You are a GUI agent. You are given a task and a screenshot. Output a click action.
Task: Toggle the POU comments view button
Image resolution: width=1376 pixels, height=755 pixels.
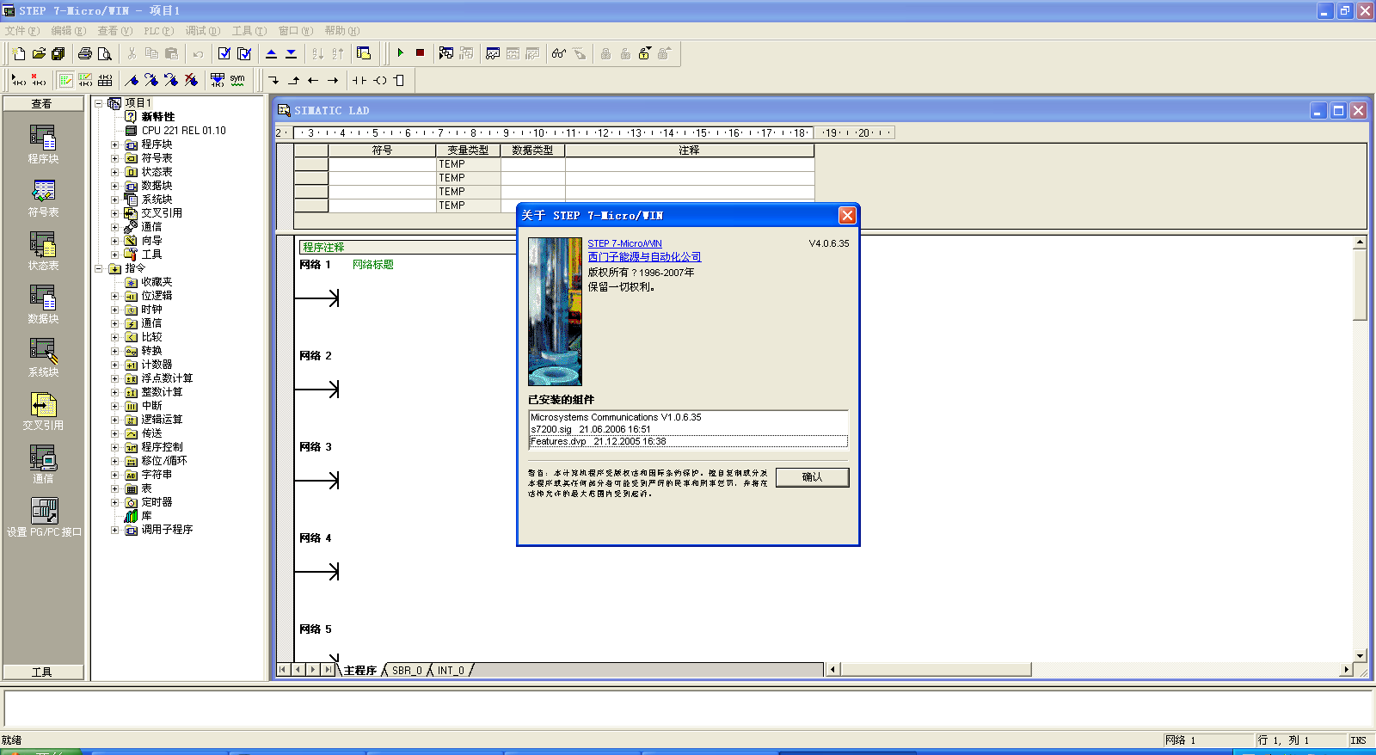pyautogui.click(x=65, y=80)
